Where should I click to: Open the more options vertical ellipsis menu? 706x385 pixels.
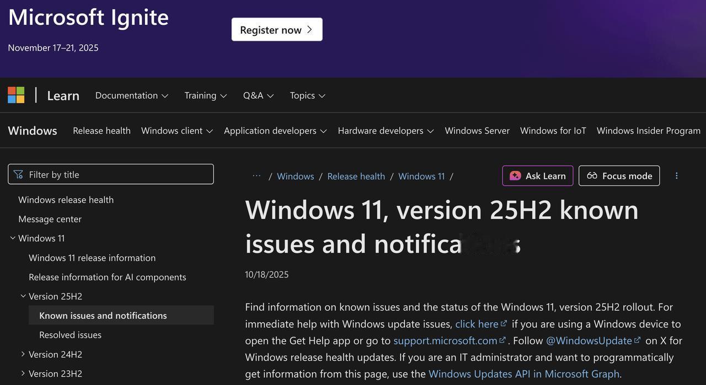(x=676, y=176)
